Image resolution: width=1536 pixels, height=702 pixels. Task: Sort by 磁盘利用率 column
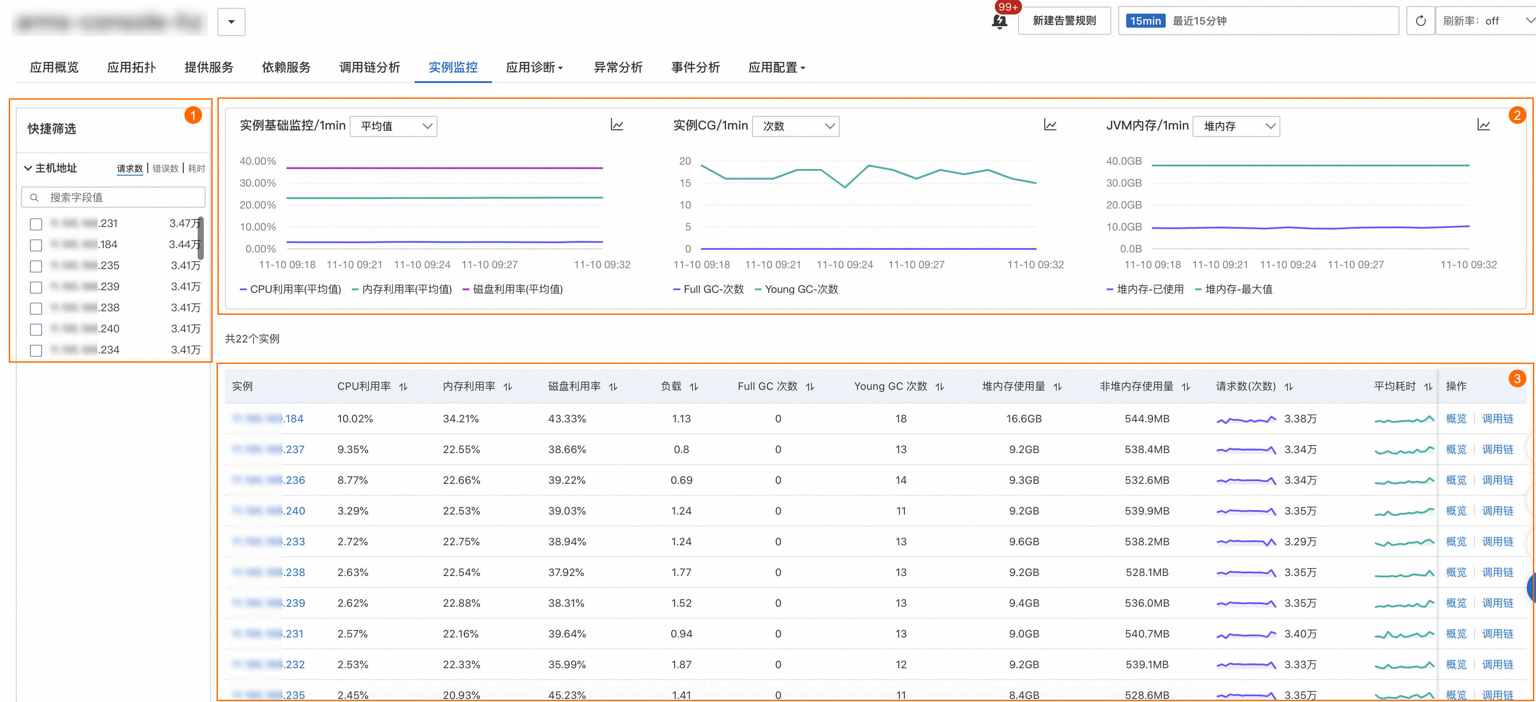click(x=614, y=387)
